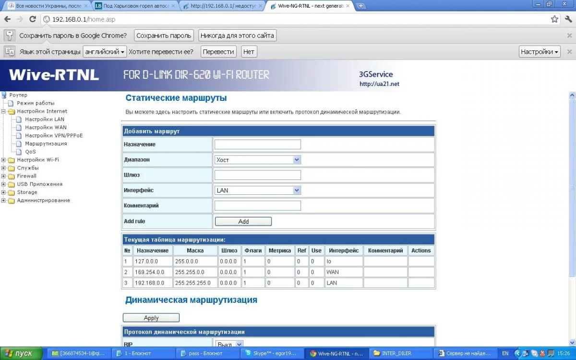Switch to Сервер не найден taskbar window
The width and height of the screenshot is (576, 360).
pyautogui.click(x=465, y=353)
